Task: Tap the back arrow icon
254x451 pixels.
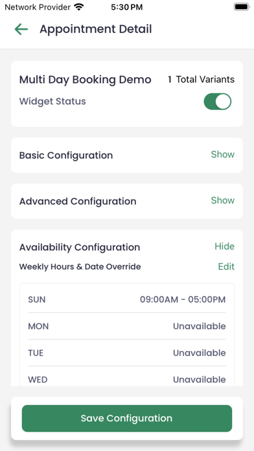Action: [21, 29]
